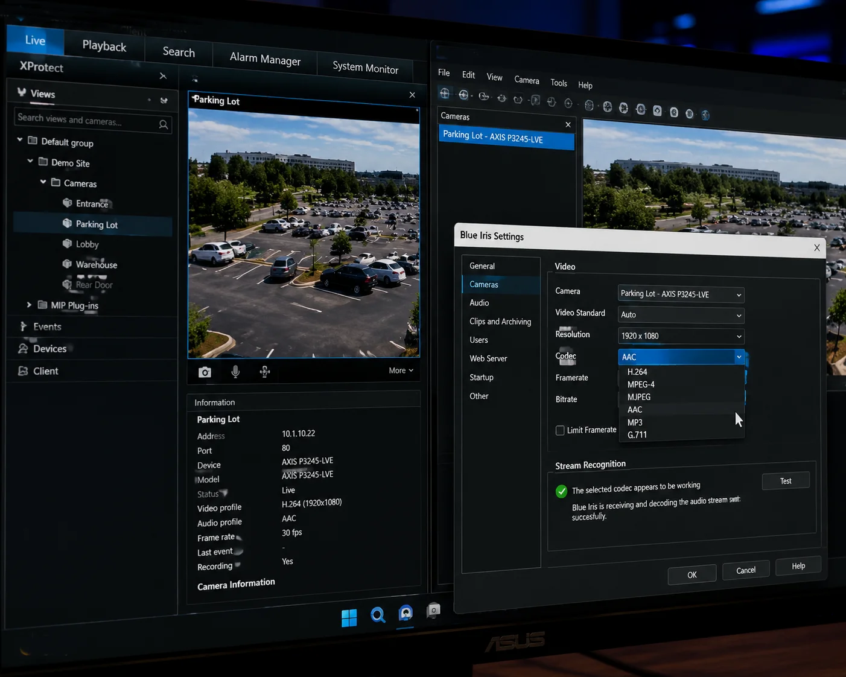Image resolution: width=846 pixels, height=677 pixels.
Task: Click the Events flag icon
Action: click(x=23, y=326)
